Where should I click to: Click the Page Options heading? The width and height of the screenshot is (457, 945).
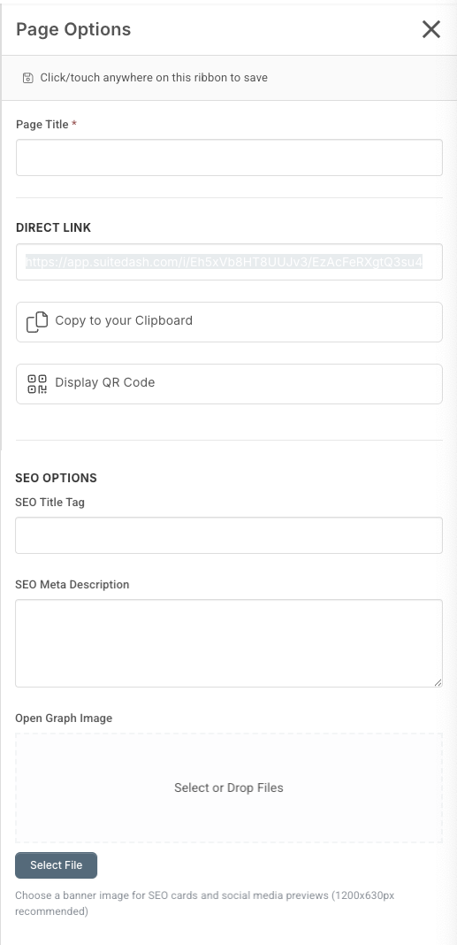pos(73,29)
